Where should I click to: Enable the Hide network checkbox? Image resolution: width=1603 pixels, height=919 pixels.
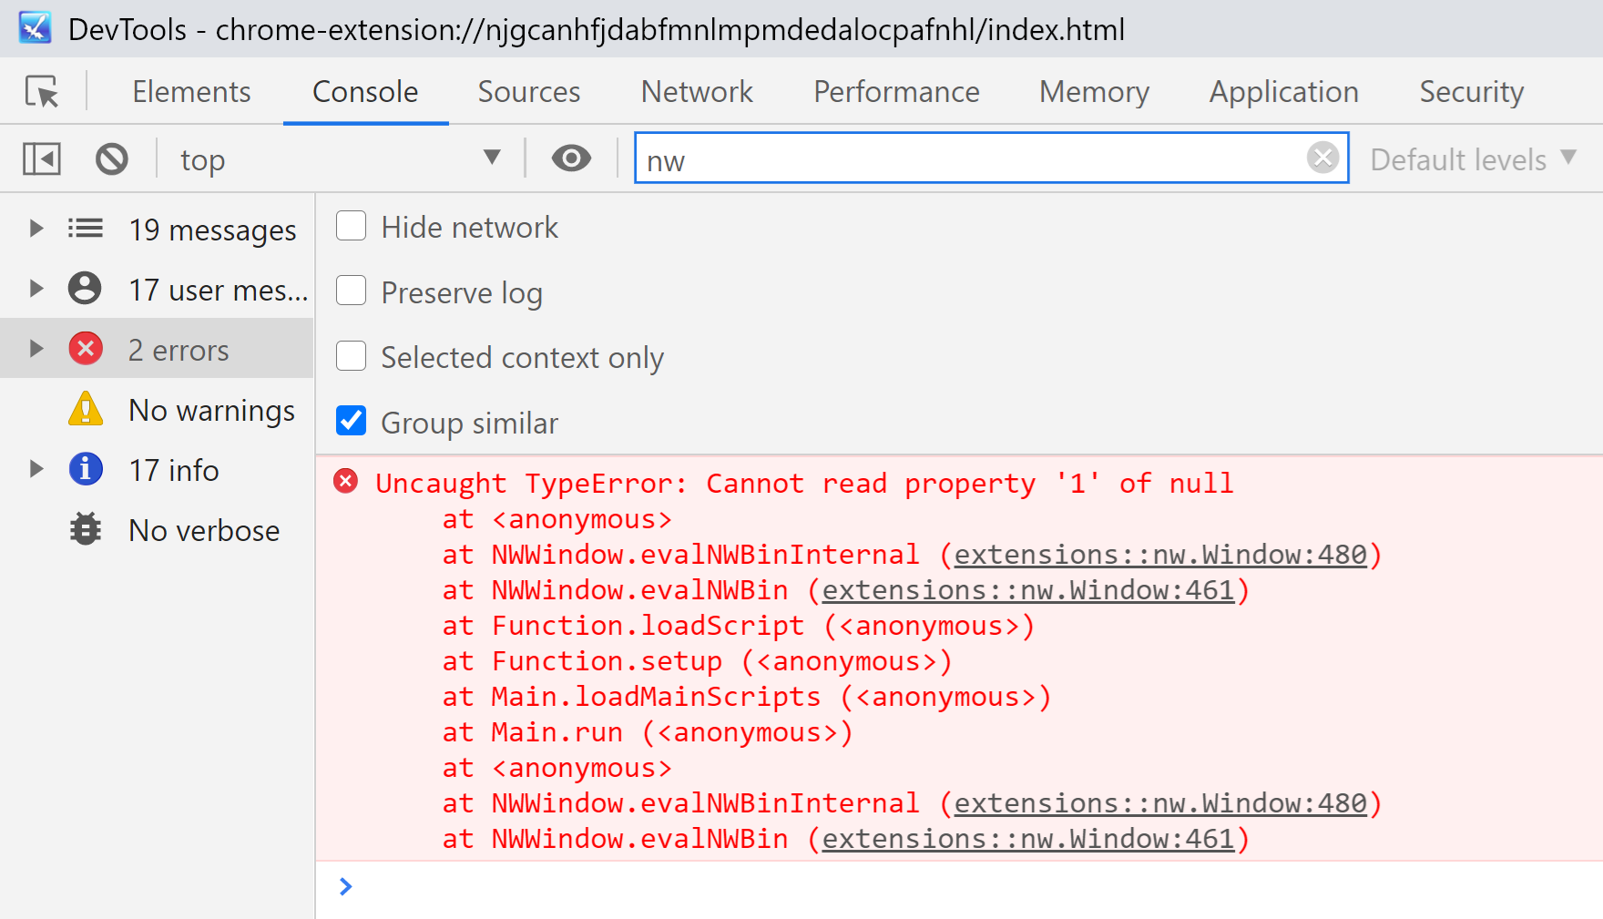352,226
